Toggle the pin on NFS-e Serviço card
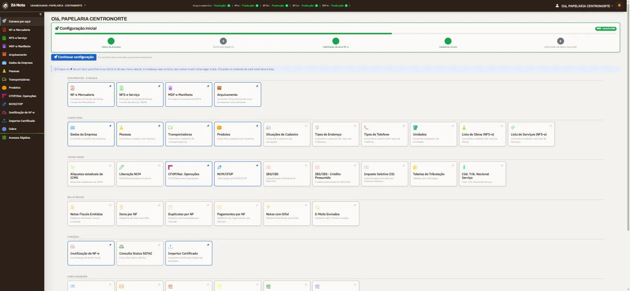The width and height of the screenshot is (630, 291). pyautogui.click(x=159, y=86)
